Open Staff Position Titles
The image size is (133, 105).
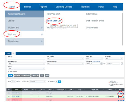coord(95,21)
